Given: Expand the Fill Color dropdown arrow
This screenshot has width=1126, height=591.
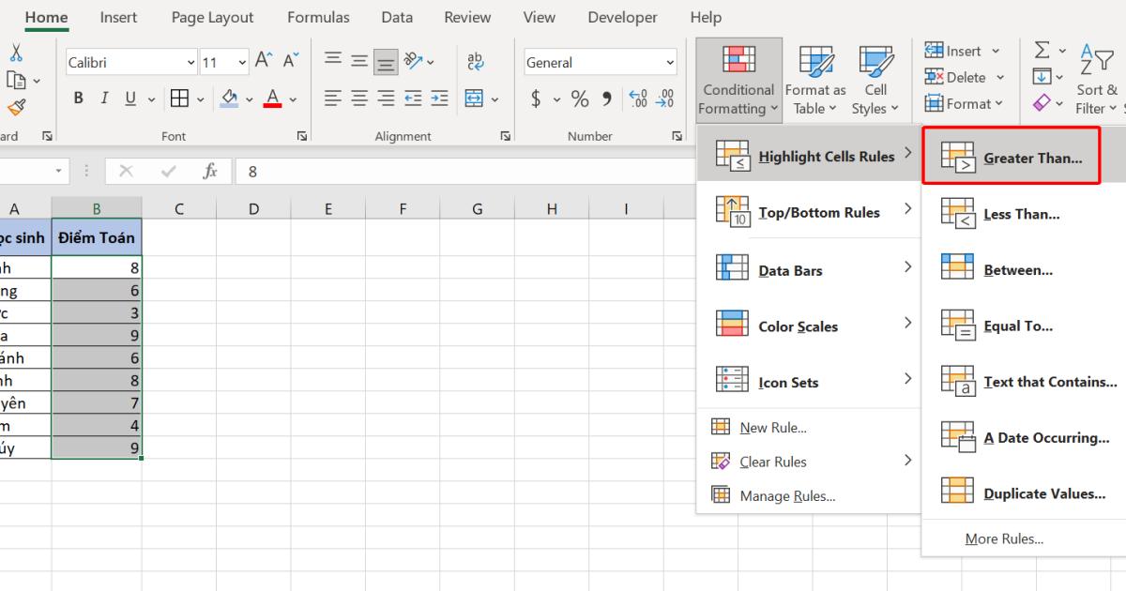Looking at the screenshot, I should point(251,98).
